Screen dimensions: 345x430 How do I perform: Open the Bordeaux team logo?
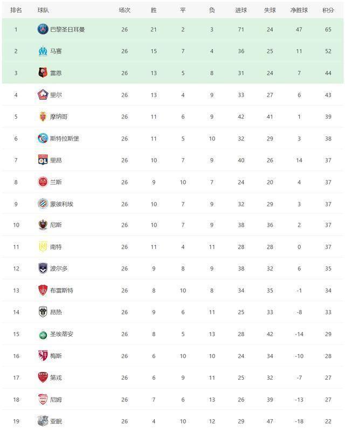[x=43, y=269]
